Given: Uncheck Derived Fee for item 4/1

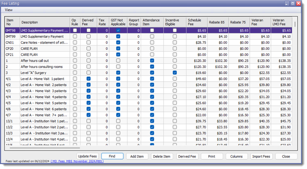Looking at the screenshot, I should [x=89, y=78].
